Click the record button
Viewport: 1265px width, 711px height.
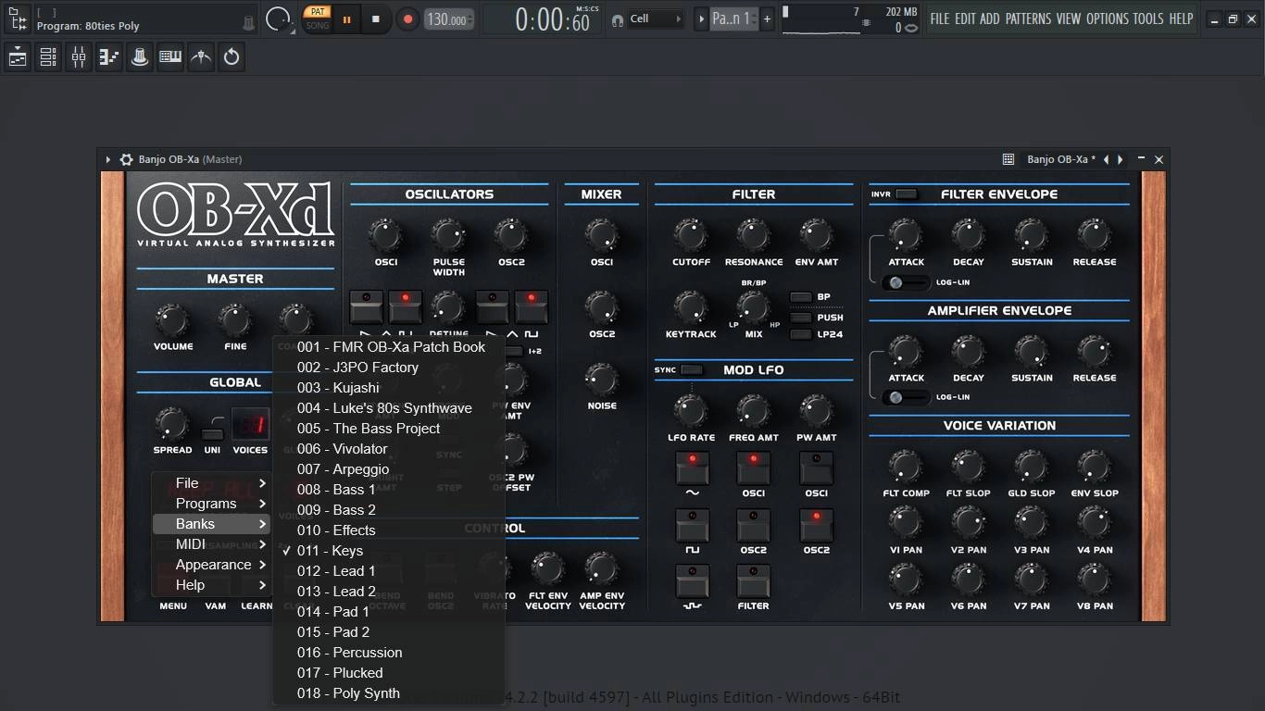407,19
